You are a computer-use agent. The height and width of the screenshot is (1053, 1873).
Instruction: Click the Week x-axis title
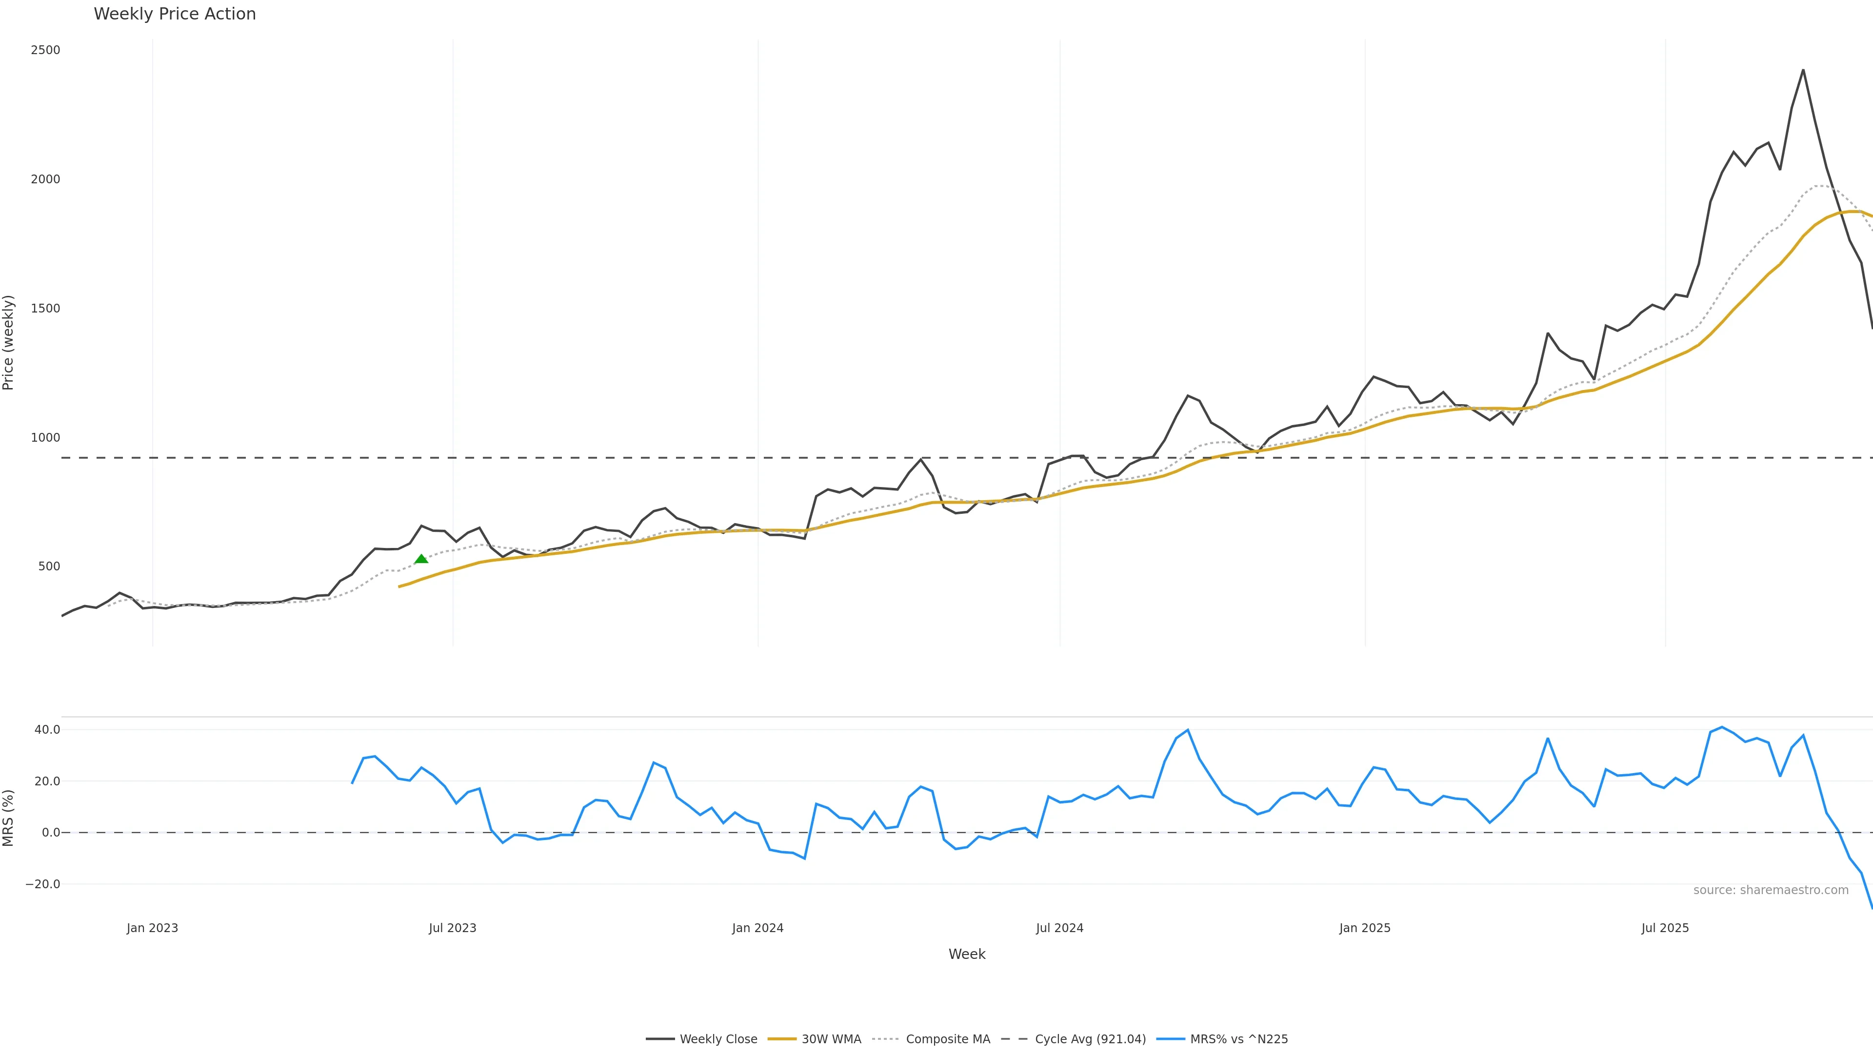(966, 954)
